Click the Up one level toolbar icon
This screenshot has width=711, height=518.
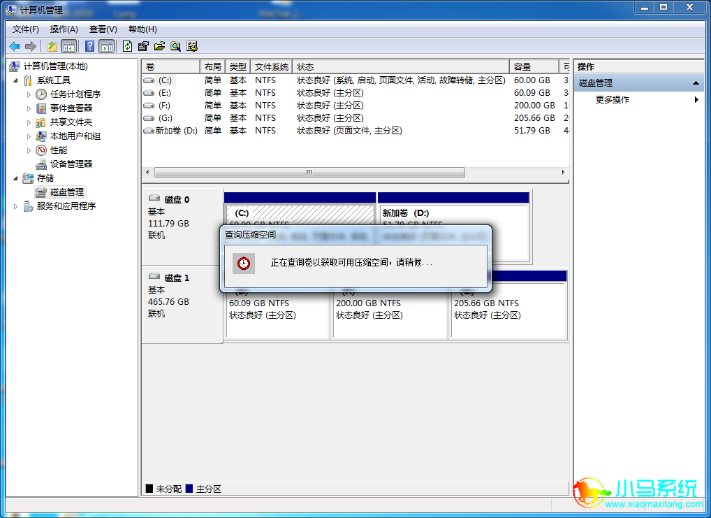[52, 46]
